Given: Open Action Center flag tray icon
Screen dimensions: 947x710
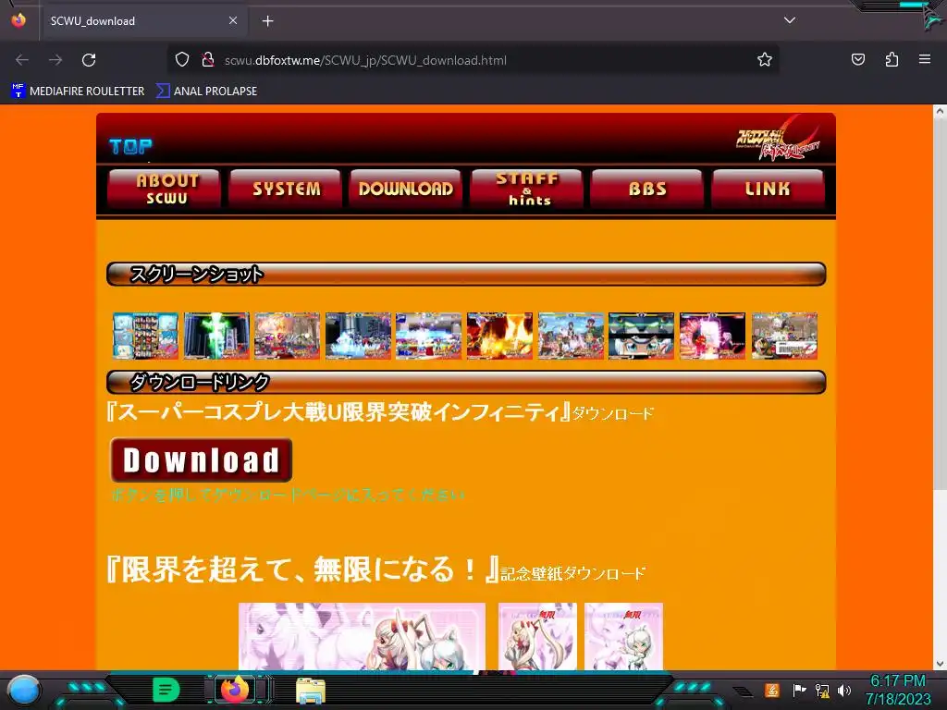Looking at the screenshot, I should (799, 690).
